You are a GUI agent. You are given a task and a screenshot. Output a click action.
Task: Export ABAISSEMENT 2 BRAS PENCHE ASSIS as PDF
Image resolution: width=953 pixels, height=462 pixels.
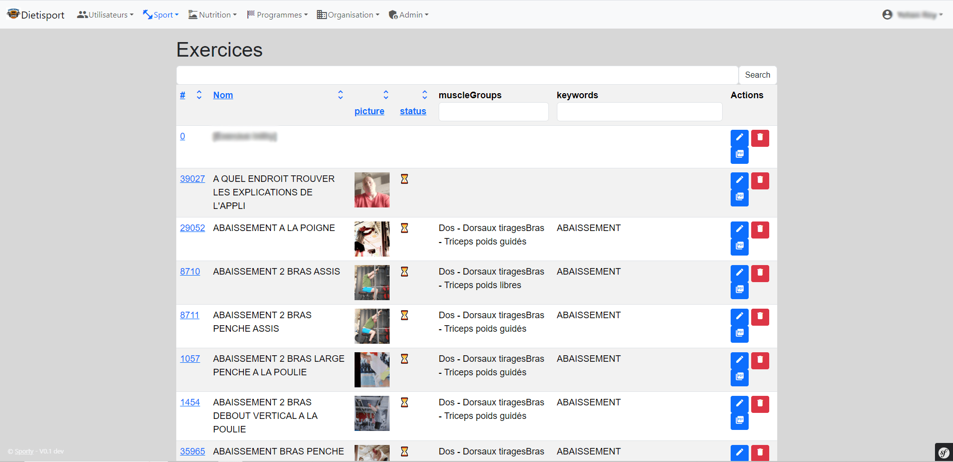pyautogui.click(x=740, y=332)
